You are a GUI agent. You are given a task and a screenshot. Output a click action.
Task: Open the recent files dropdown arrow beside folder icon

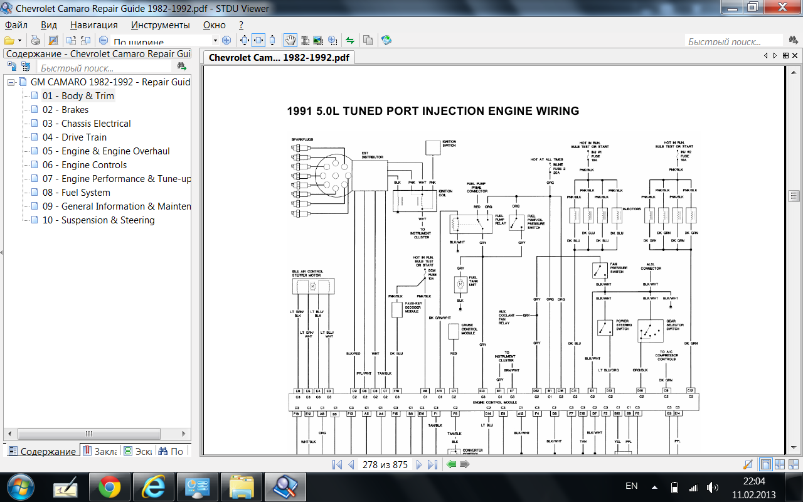[20, 41]
